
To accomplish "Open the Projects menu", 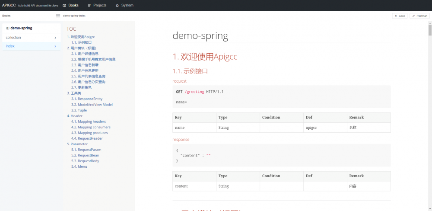I will point(99,5).
